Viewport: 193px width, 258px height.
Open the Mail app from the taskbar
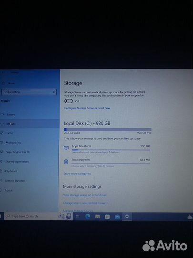tap(117, 217)
